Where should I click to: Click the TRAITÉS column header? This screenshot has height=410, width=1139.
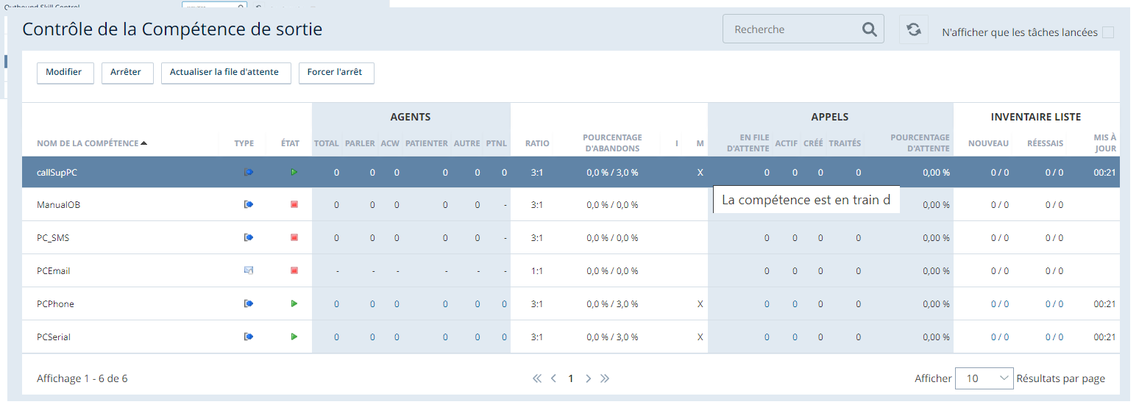coord(845,143)
